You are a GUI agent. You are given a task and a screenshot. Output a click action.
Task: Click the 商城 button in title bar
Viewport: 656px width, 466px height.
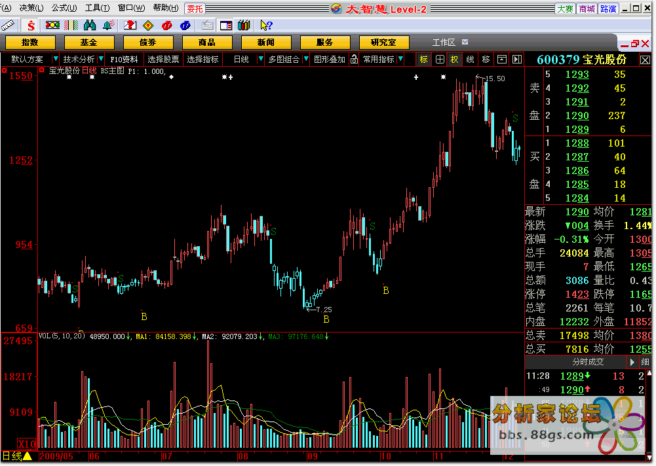pyautogui.click(x=587, y=9)
